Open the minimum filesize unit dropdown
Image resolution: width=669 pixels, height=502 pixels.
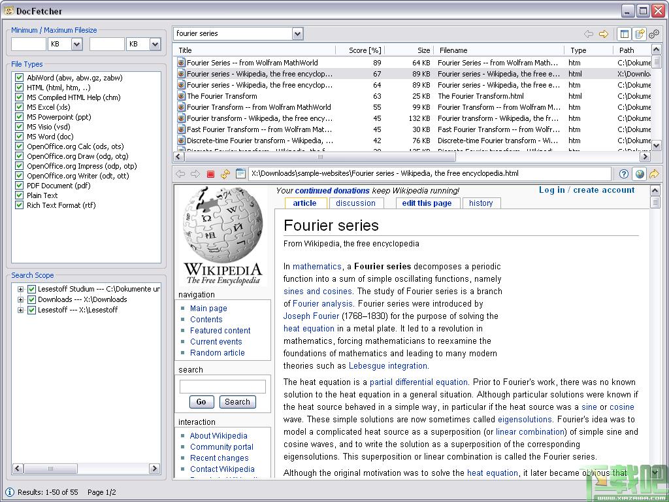click(x=76, y=44)
